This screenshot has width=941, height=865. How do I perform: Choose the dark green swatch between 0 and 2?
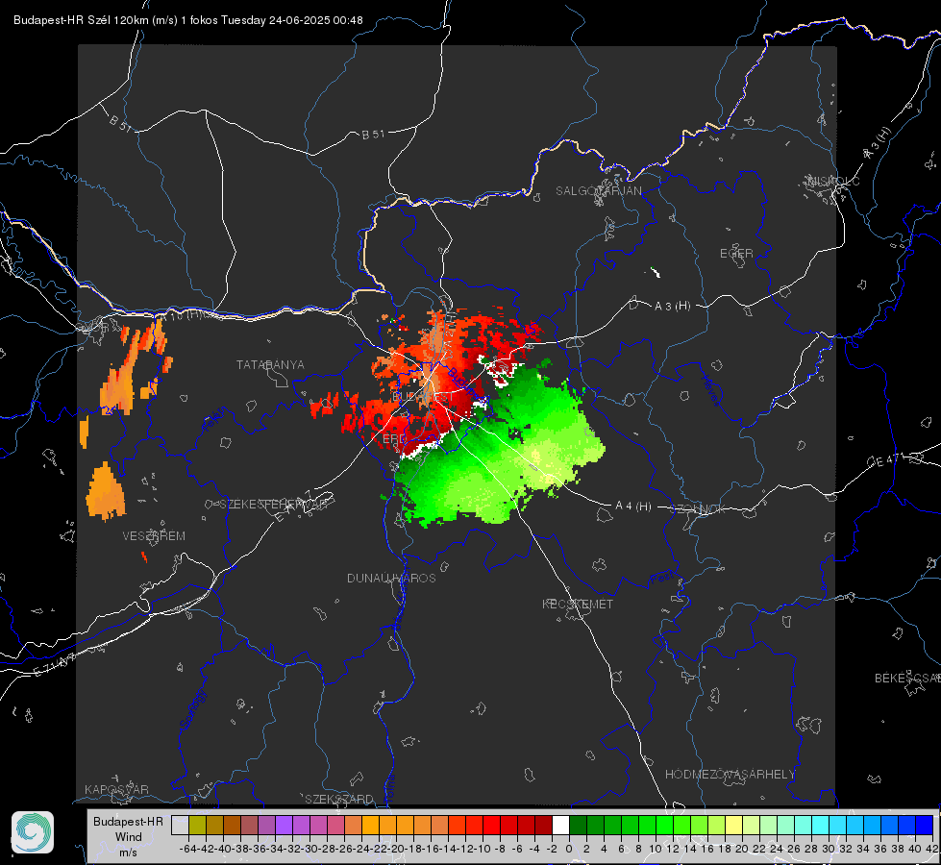(578, 825)
